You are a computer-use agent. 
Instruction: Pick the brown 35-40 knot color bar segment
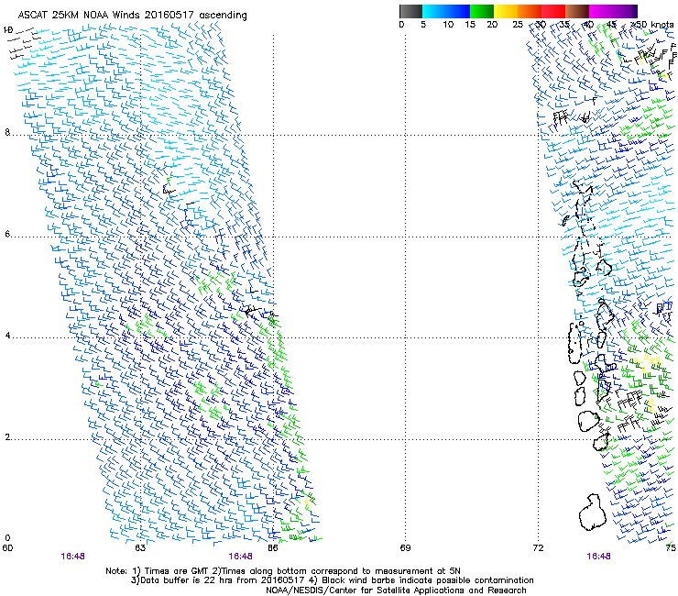click(x=577, y=11)
